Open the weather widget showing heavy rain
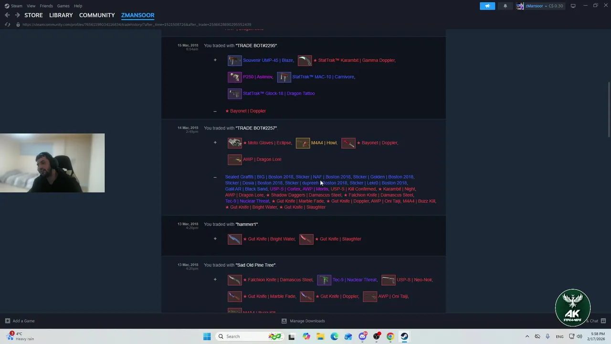The image size is (611, 344). click(20, 336)
